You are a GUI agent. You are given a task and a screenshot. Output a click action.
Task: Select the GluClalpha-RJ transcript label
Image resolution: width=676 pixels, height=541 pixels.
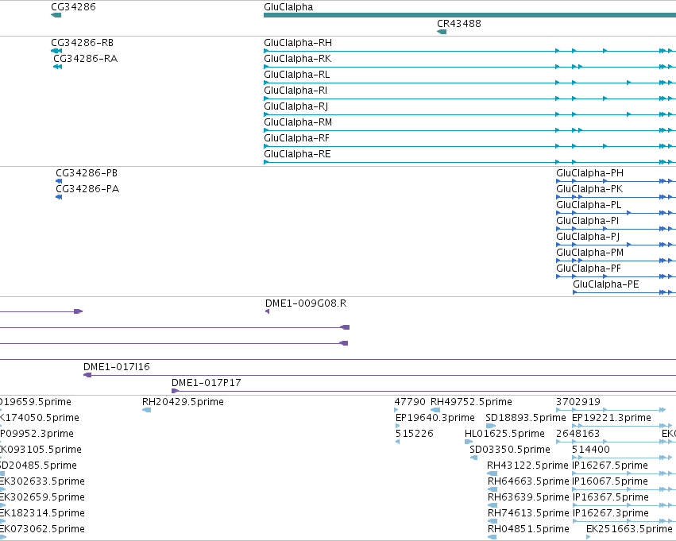point(296,106)
